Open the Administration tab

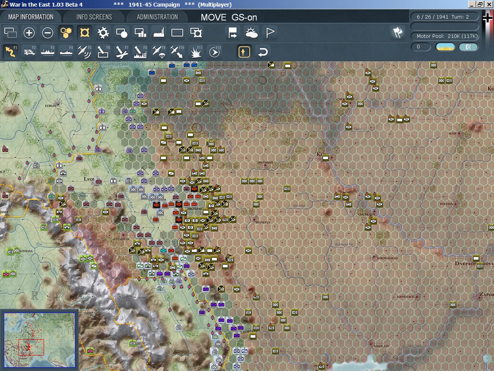click(157, 17)
